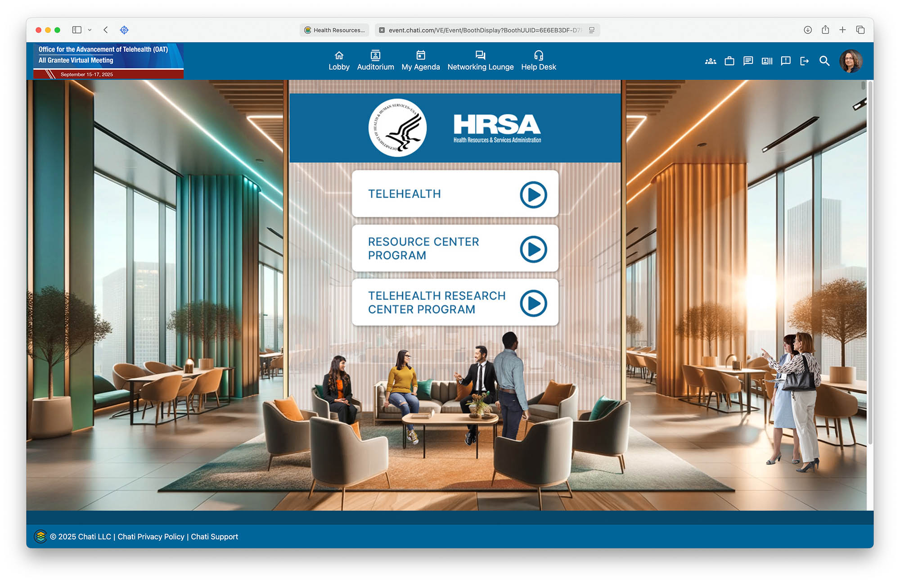Play the Resource Center Program video

[533, 249]
